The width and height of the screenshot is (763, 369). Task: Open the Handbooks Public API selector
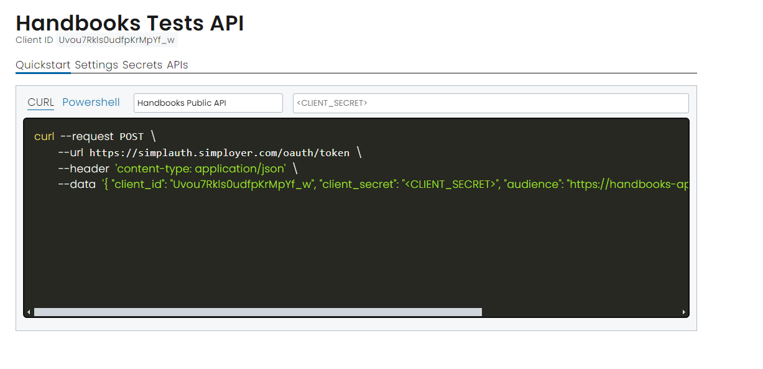[x=208, y=103]
